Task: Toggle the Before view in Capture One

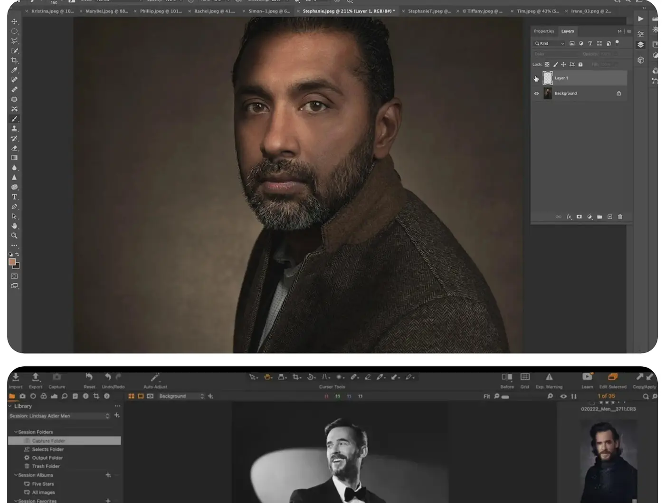Action: (507, 380)
